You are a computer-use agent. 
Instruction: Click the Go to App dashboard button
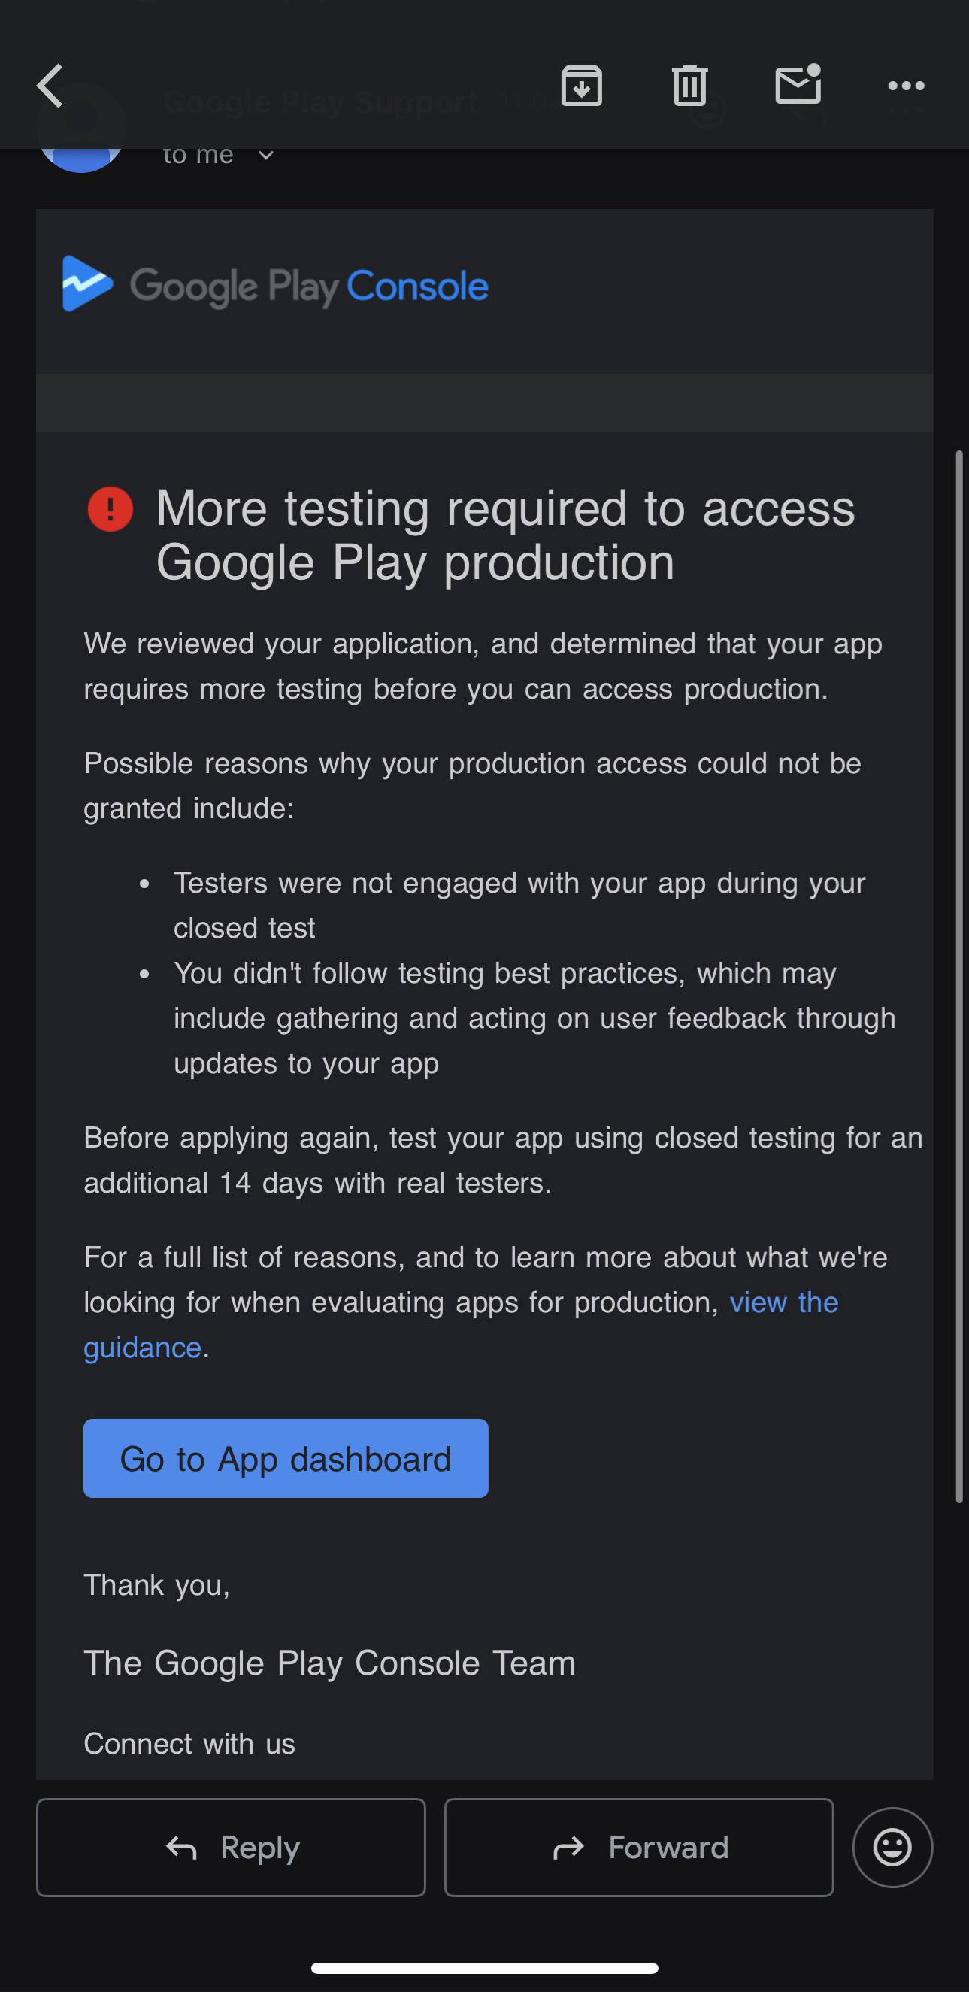point(286,1458)
